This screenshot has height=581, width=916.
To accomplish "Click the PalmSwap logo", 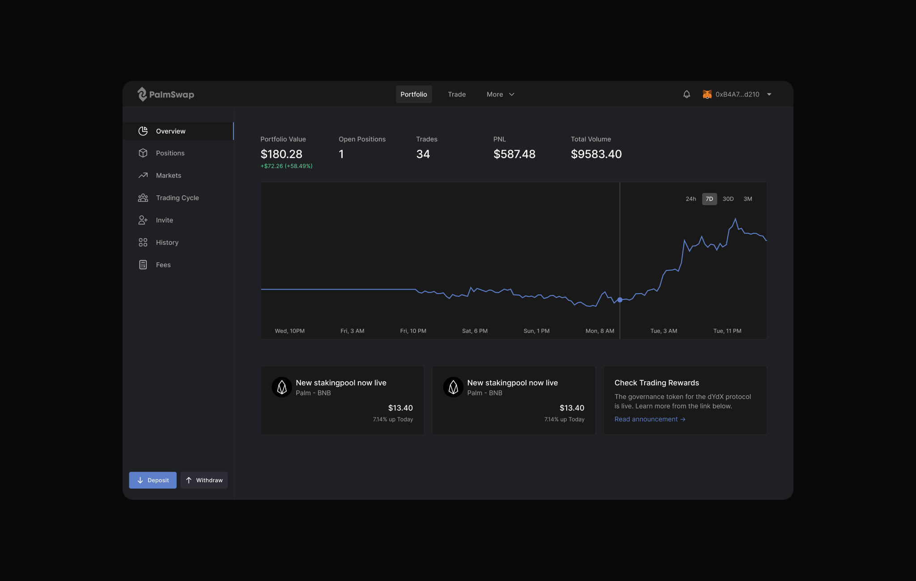I will (165, 94).
